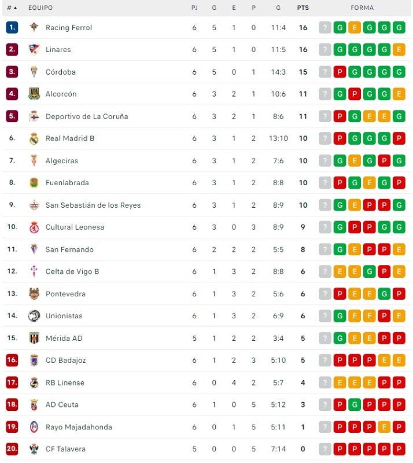Click the Alcorcón team badge
Image resolution: width=413 pixels, height=463 pixels.
pos(34,94)
